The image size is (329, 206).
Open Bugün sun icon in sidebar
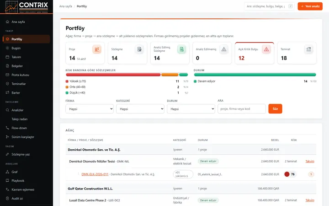(7, 48)
